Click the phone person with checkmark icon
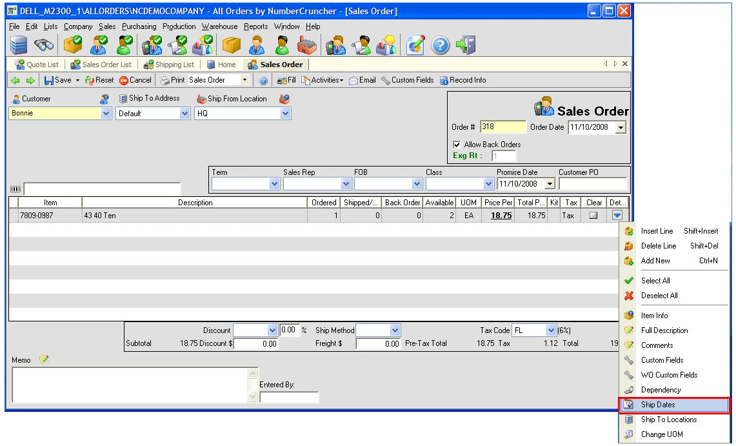736x446 pixels. pyautogui.click(x=152, y=45)
